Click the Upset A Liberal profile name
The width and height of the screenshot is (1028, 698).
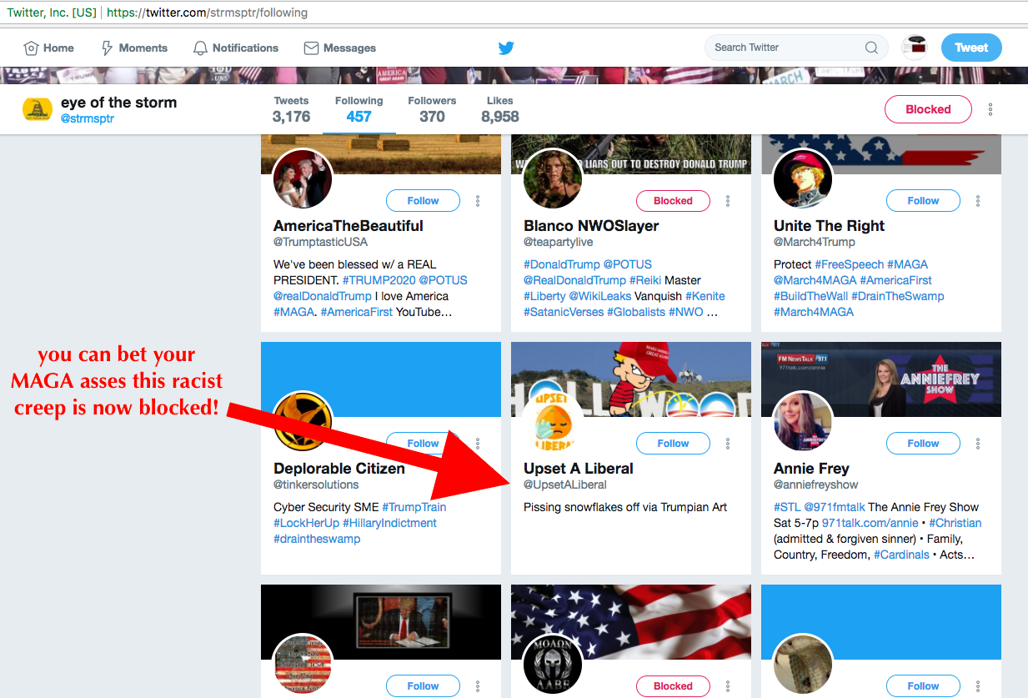click(x=579, y=469)
